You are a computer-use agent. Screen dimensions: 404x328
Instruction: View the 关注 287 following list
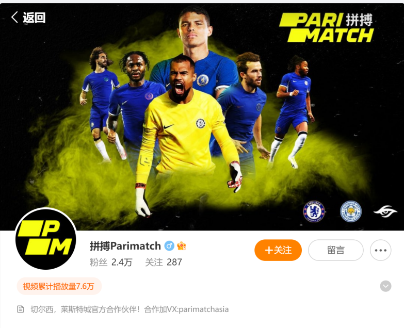coord(164,263)
